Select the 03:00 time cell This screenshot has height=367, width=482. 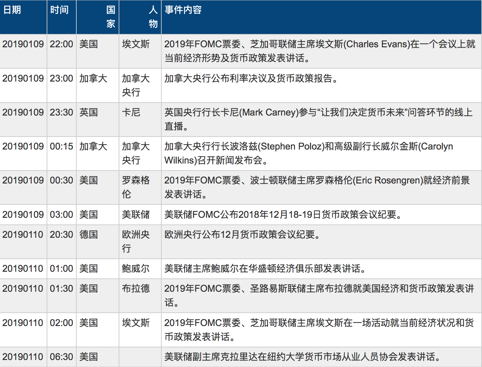point(61,214)
